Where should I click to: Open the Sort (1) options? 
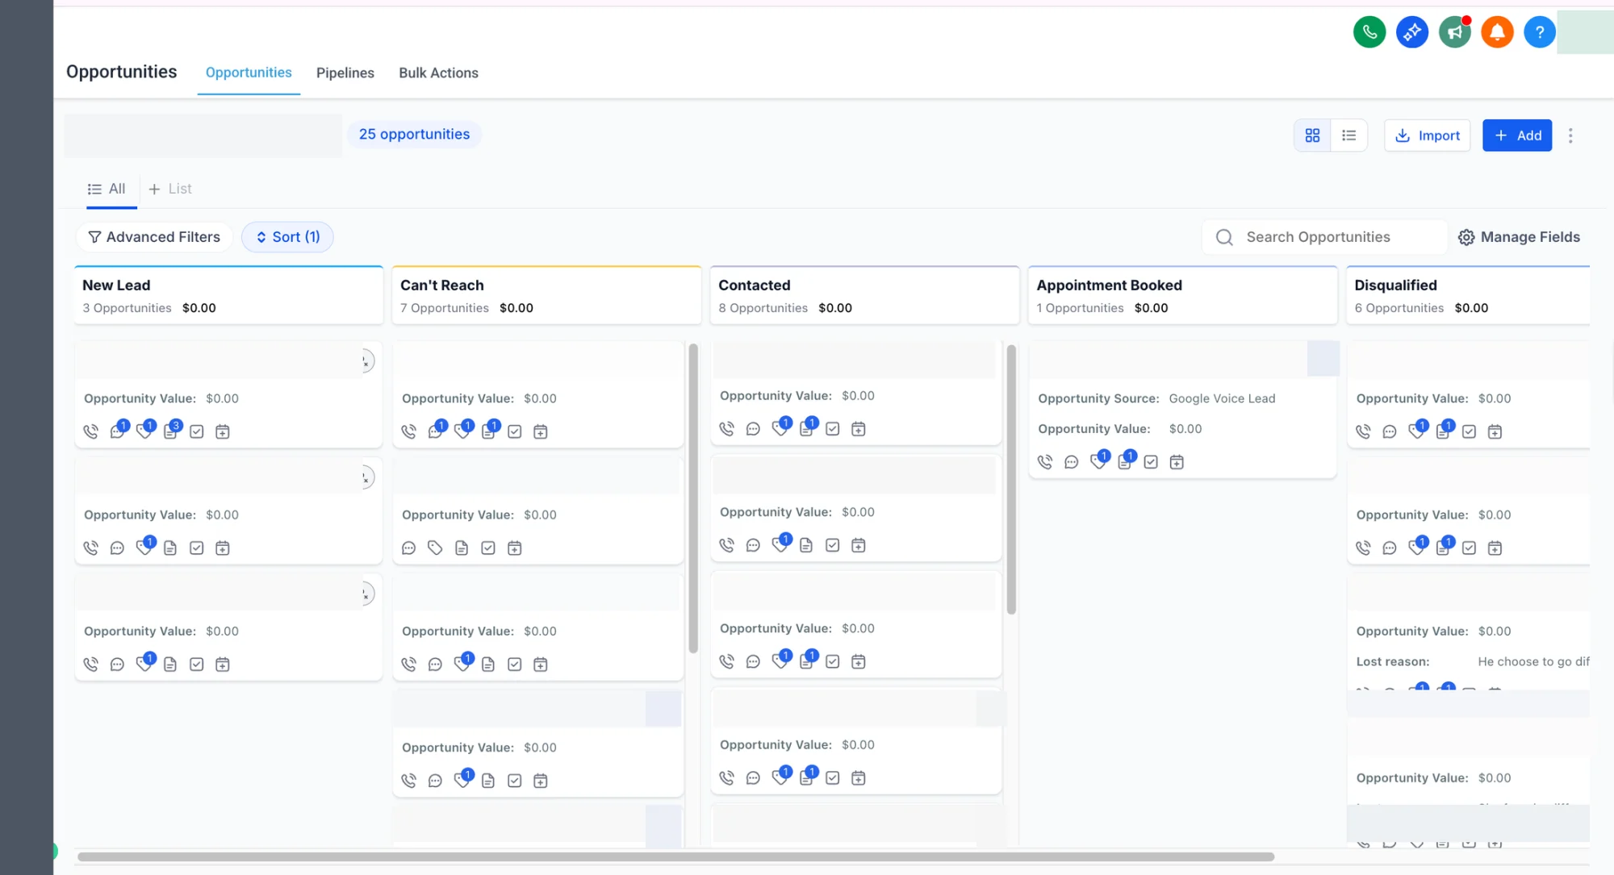click(x=287, y=237)
